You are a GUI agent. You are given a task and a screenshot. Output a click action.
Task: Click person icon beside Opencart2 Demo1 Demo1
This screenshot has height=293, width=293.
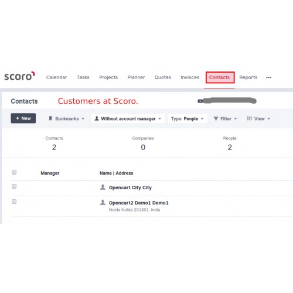click(103, 202)
